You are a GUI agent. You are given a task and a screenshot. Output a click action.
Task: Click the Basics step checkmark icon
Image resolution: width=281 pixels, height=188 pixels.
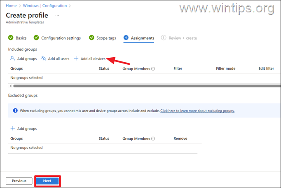pyautogui.click(x=11, y=38)
